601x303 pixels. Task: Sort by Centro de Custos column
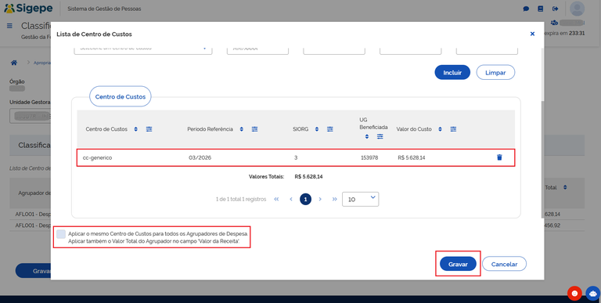[135, 129]
